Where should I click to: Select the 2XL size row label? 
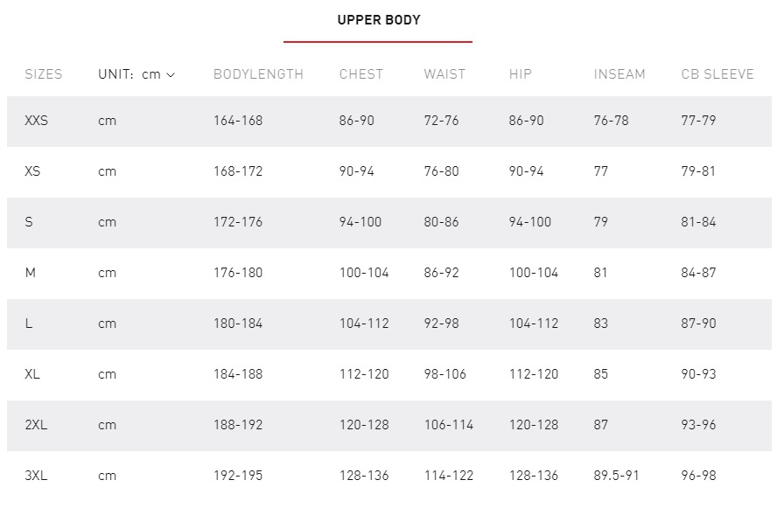[x=36, y=425]
